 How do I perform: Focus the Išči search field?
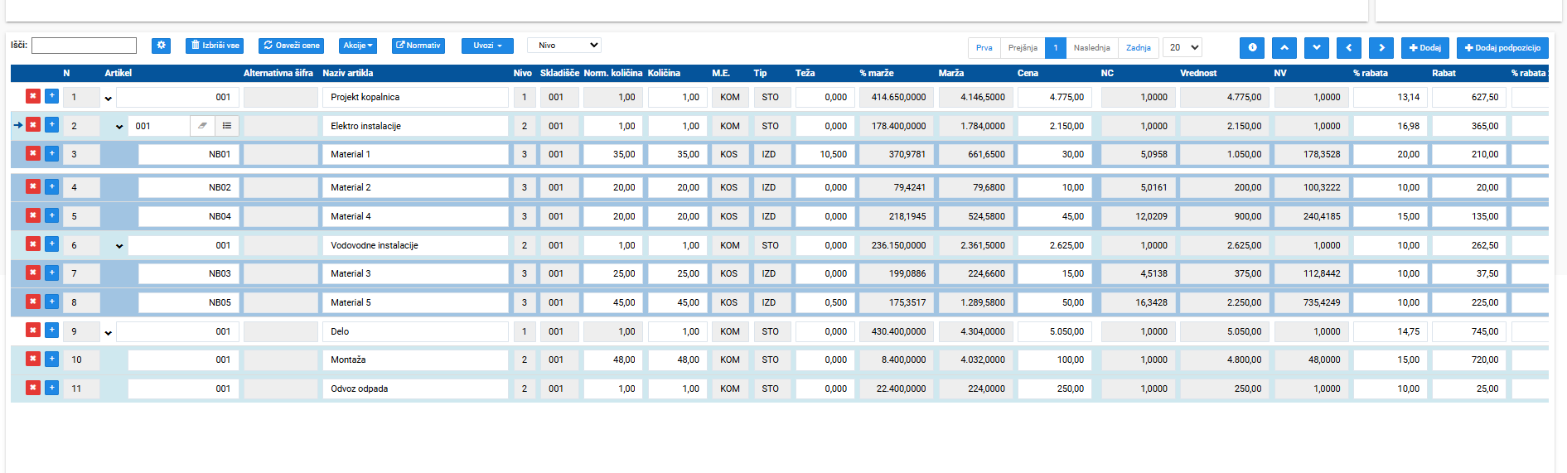click(84, 46)
